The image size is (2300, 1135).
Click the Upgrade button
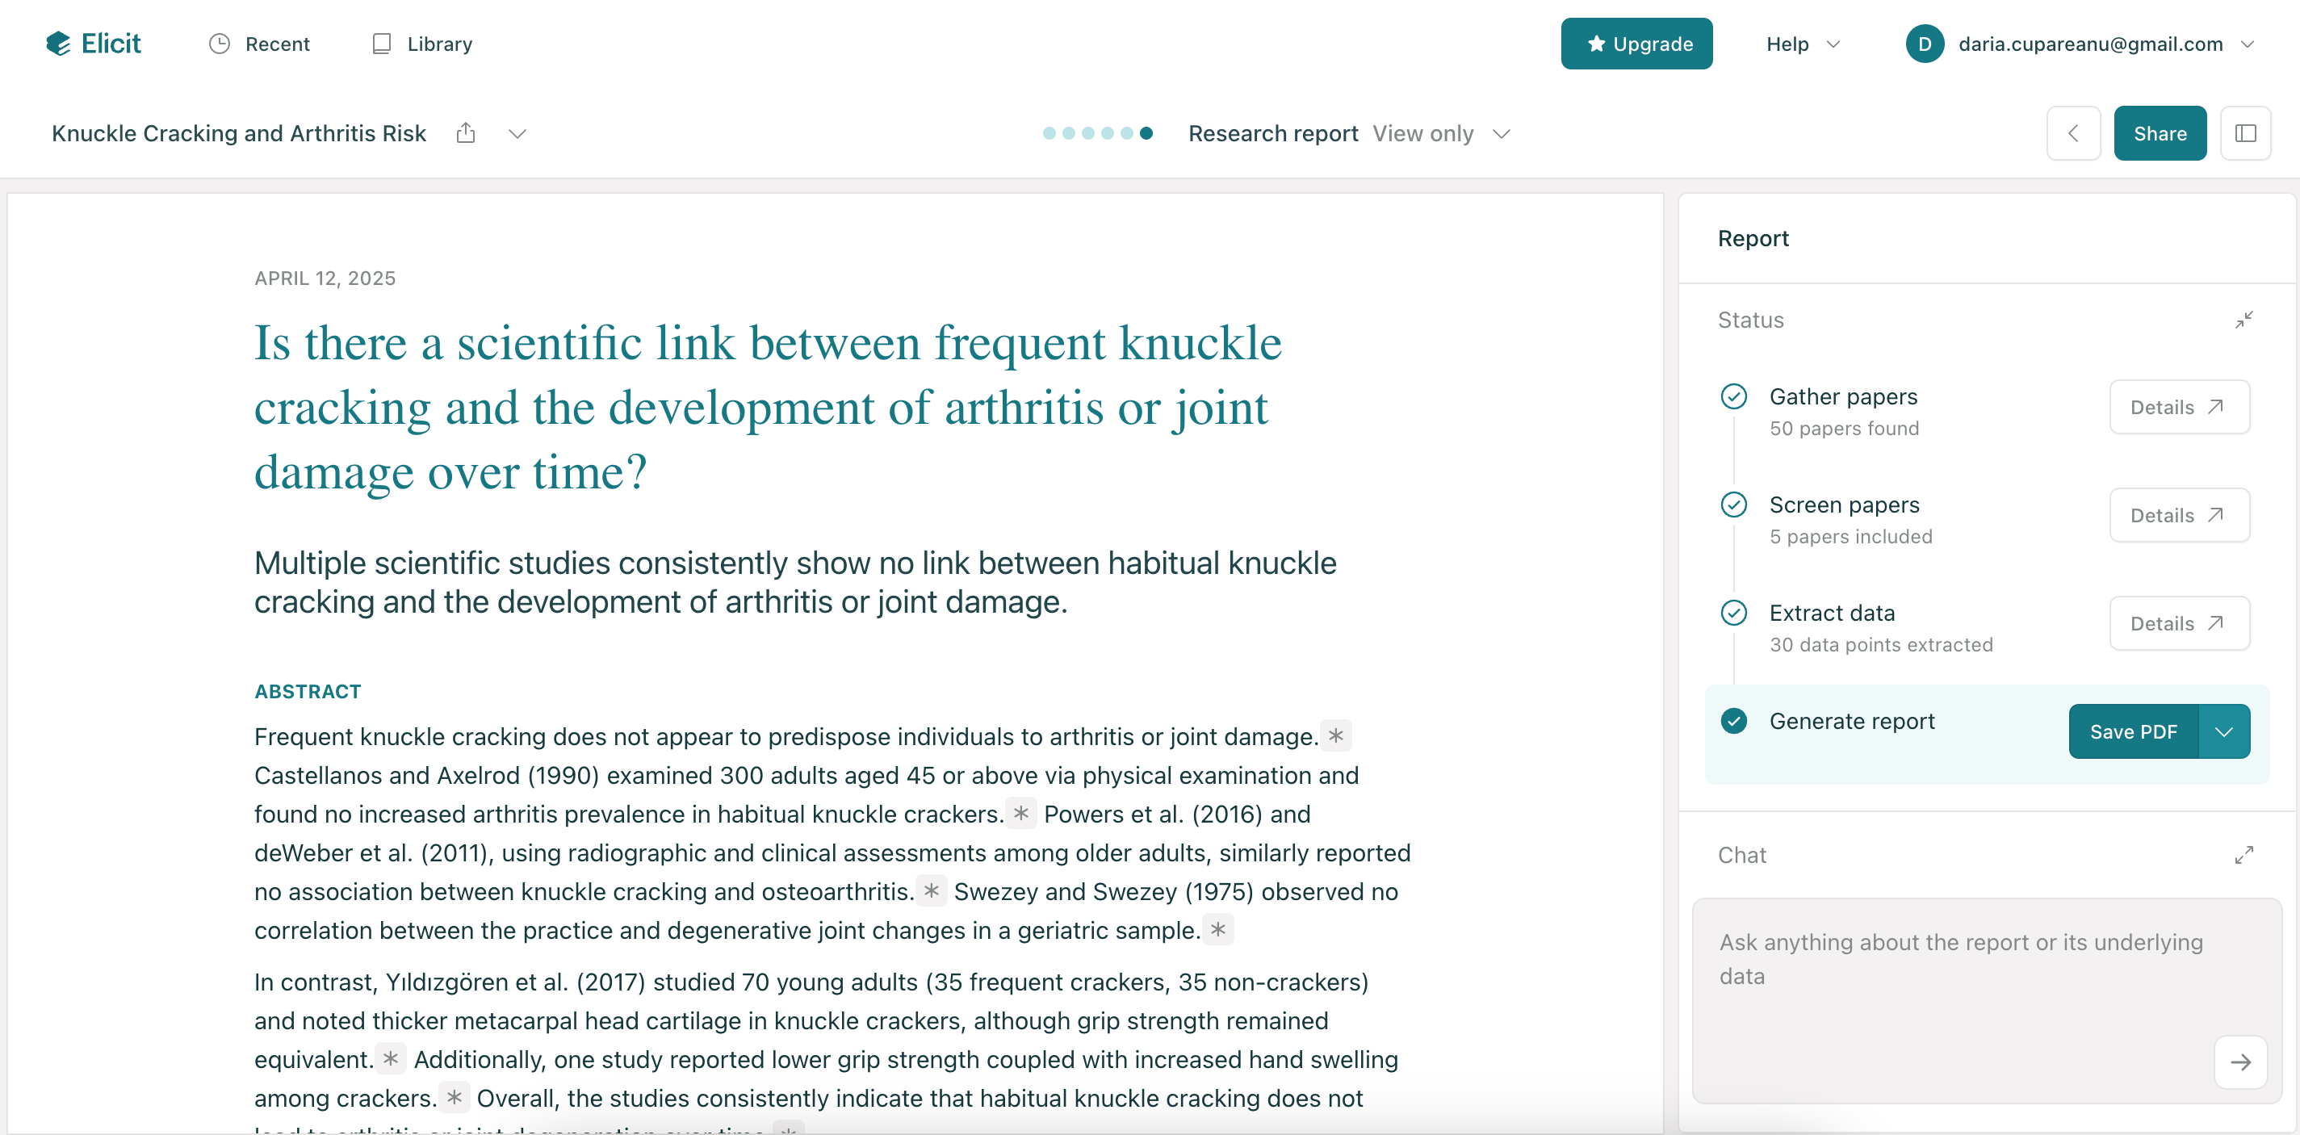pos(1636,44)
